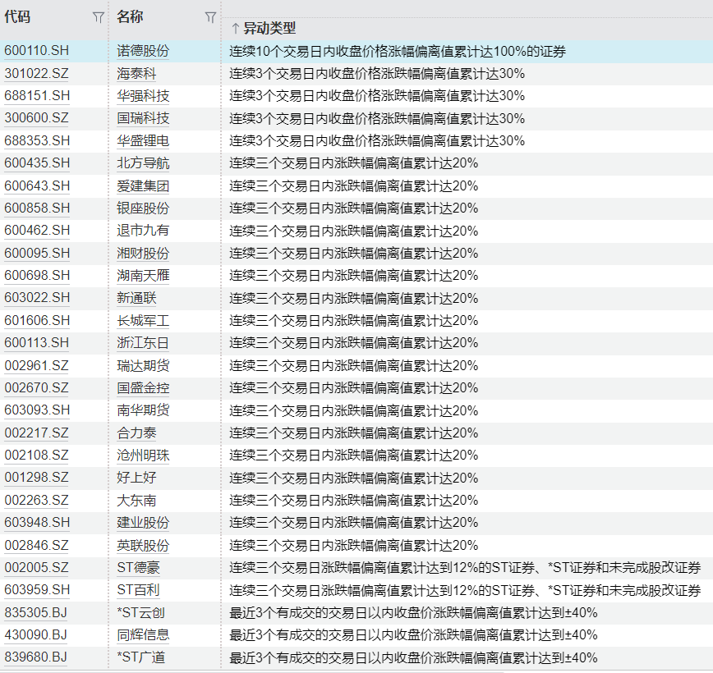Screen dimensions: 713x673
Task: Open stock code 603022.SH
Action: [37, 298]
